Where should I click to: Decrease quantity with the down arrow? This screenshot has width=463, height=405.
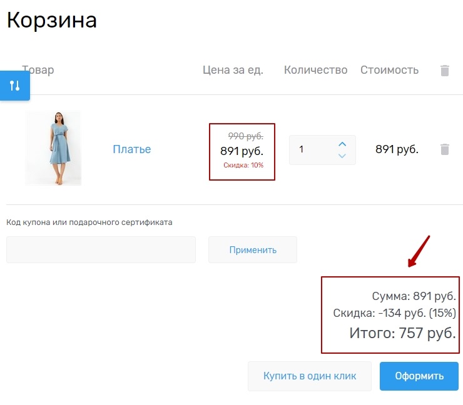coord(342,156)
